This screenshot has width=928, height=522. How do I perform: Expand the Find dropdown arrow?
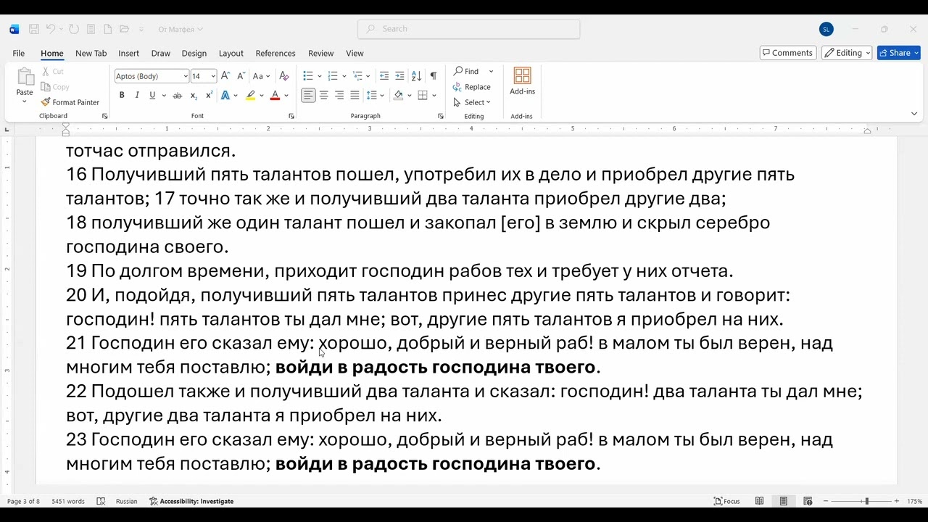click(491, 71)
